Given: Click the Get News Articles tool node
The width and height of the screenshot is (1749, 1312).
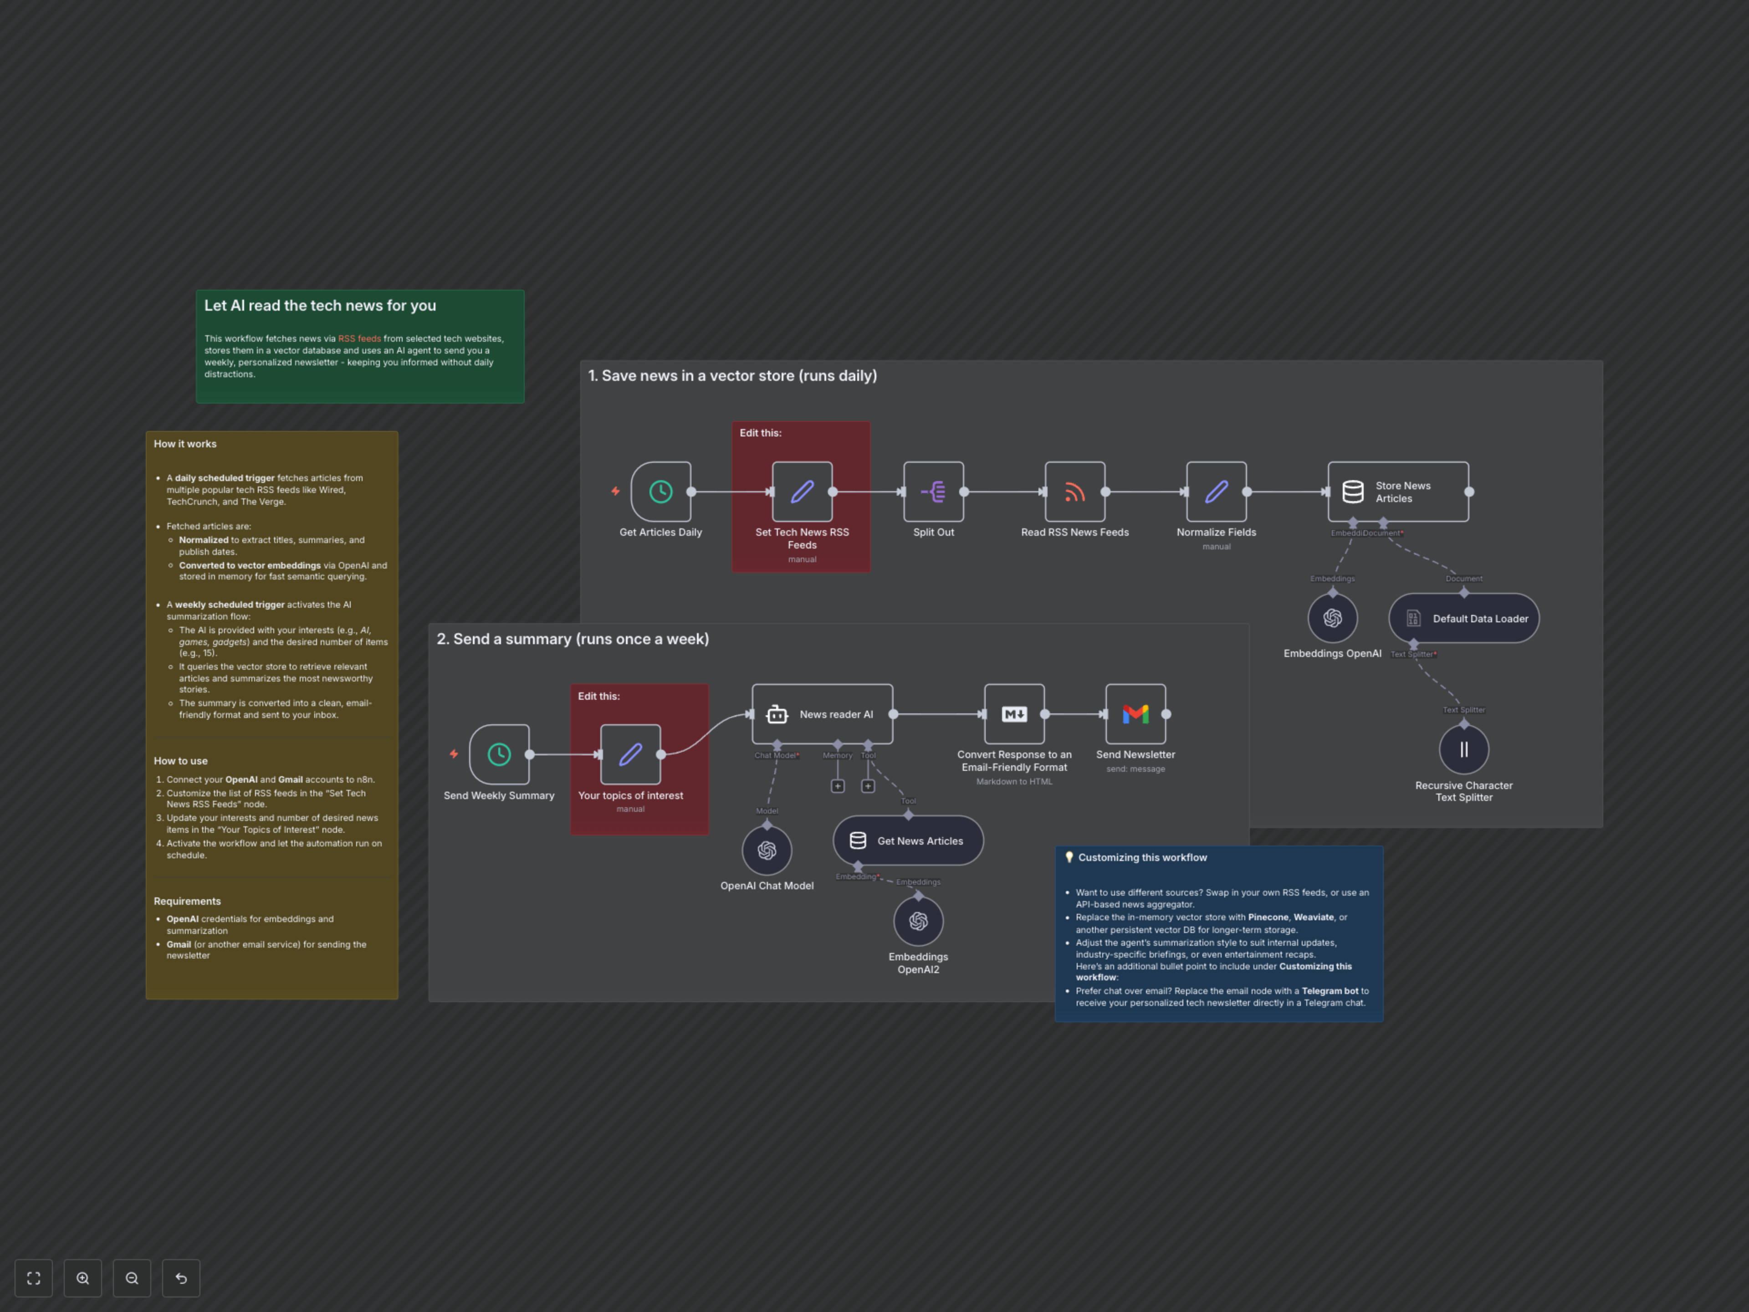Looking at the screenshot, I should click(908, 840).
